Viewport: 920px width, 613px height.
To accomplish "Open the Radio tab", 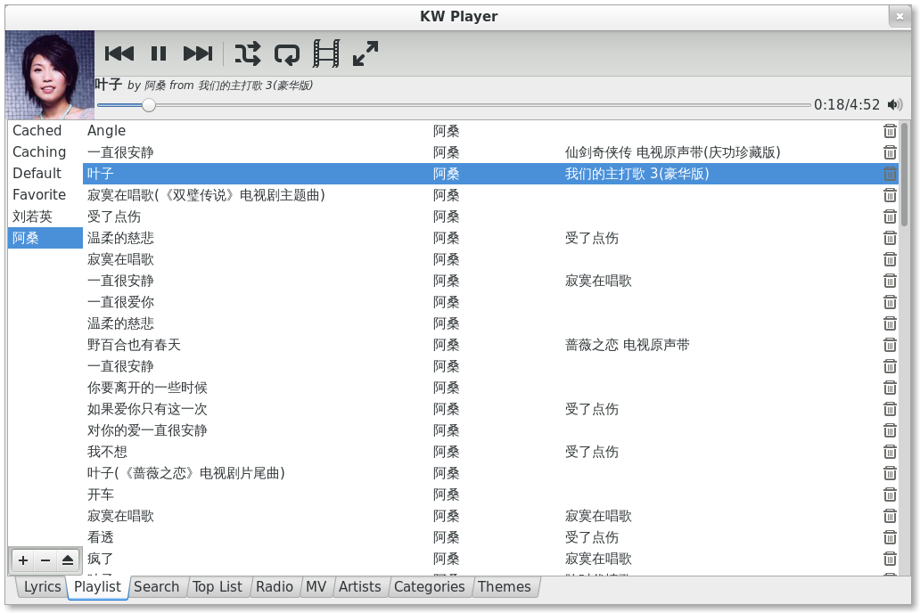I will [x=274, y=587].
